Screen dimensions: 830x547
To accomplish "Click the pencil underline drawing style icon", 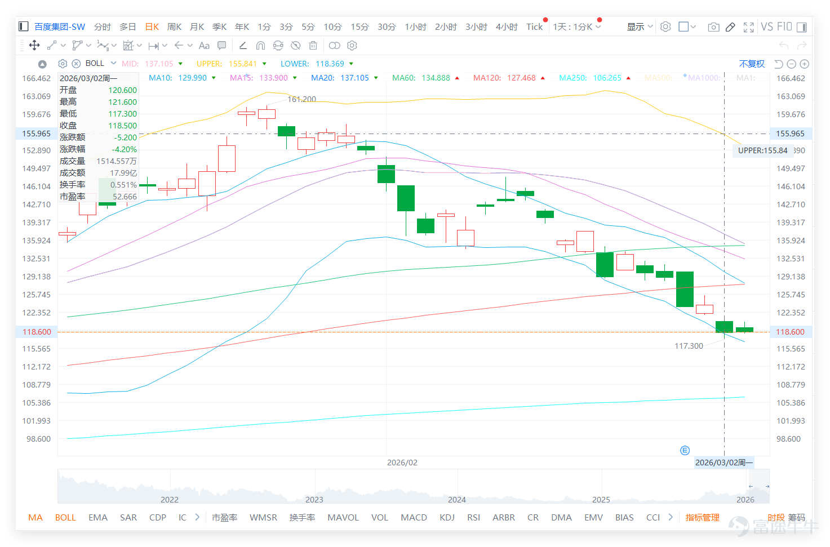I will (x=243, y=46).
